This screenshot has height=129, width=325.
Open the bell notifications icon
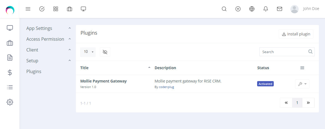click(266, 9)
